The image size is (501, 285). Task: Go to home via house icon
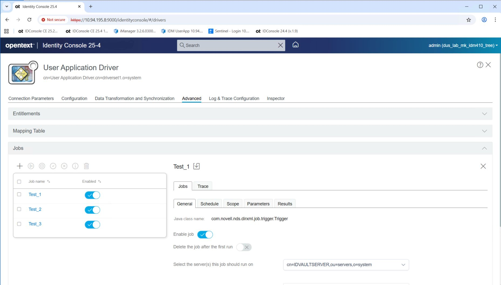click(x=296, y=45)
